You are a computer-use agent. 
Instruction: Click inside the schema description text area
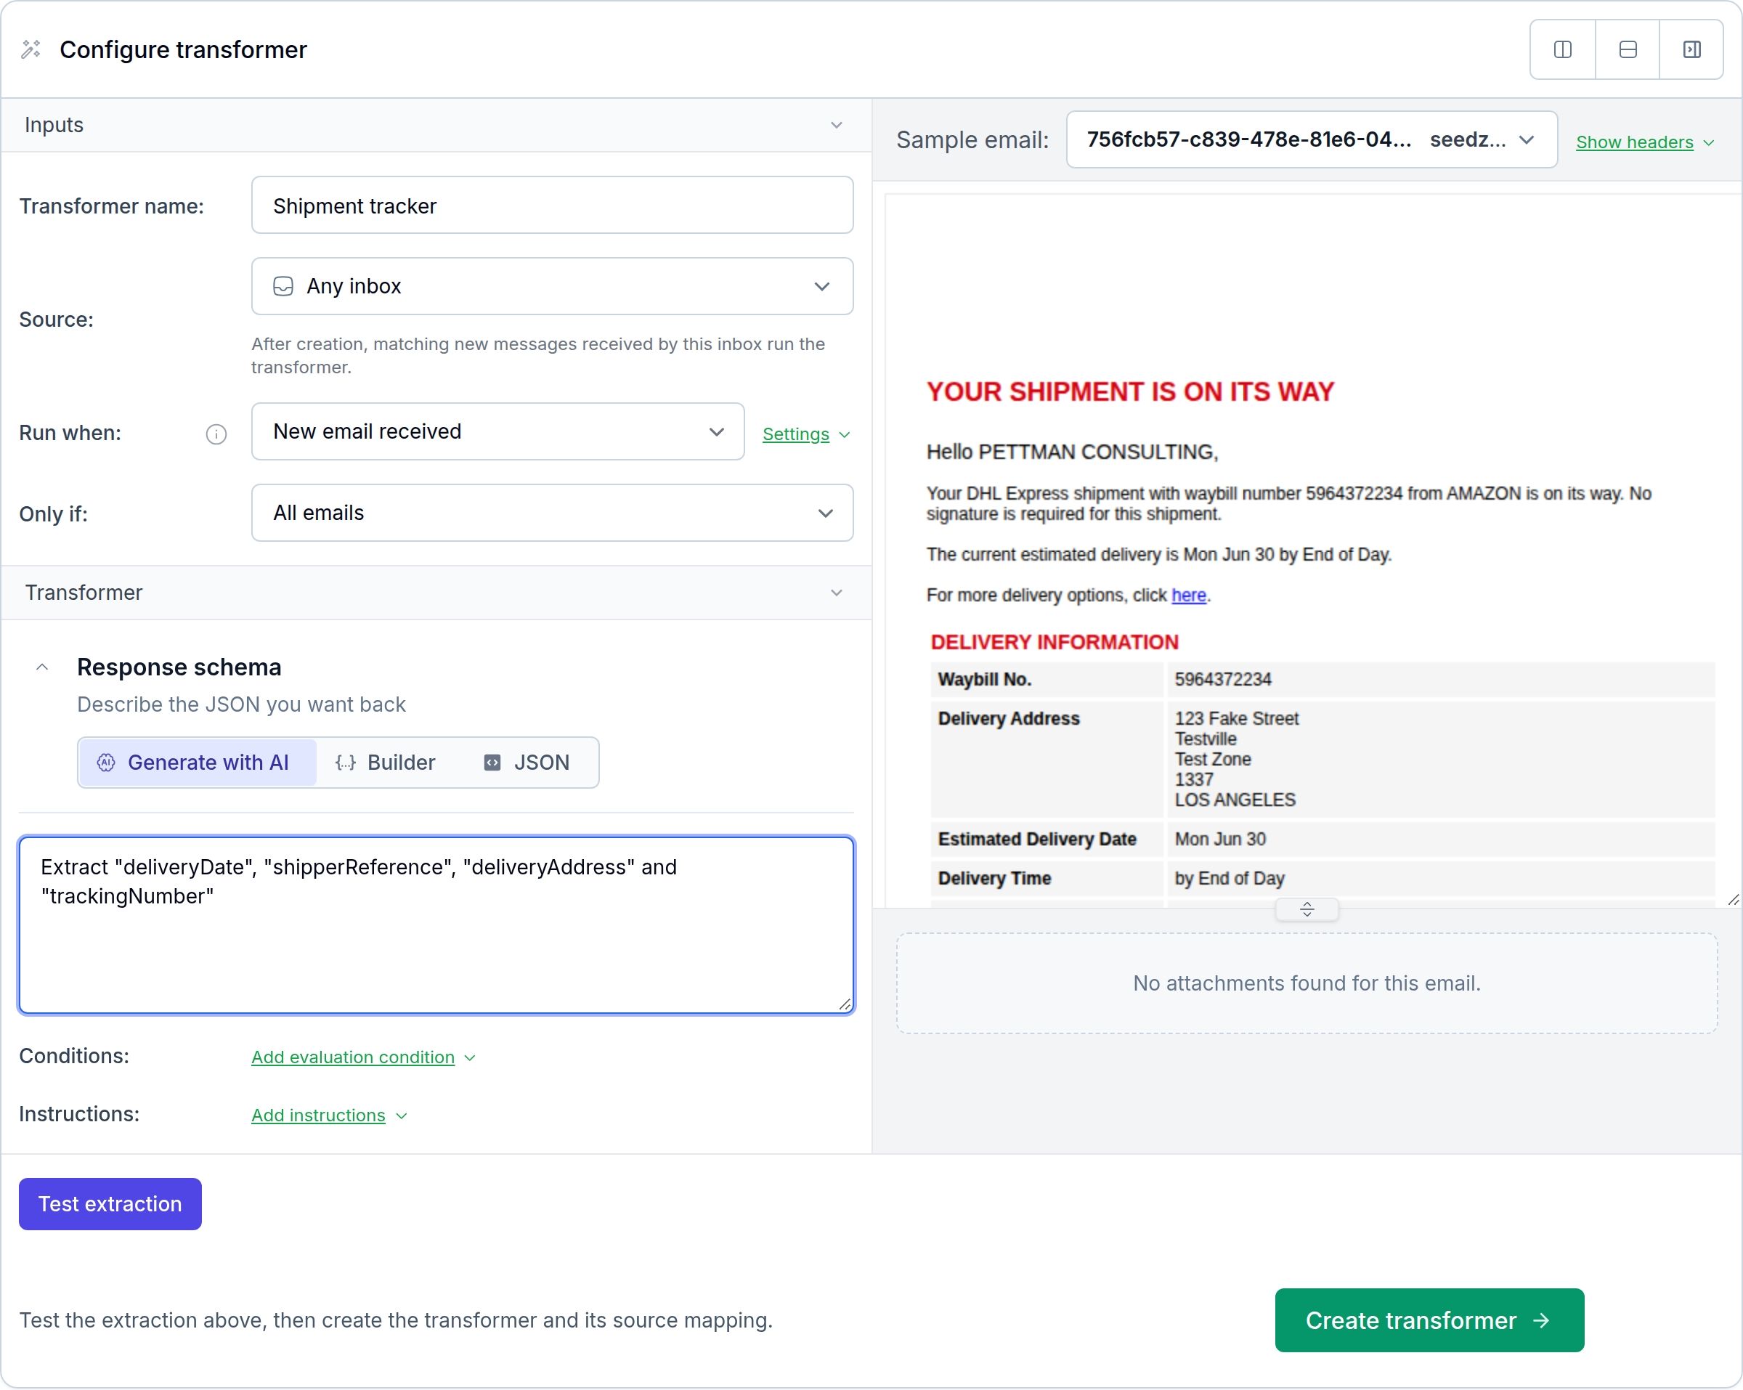tap(436, 925)
